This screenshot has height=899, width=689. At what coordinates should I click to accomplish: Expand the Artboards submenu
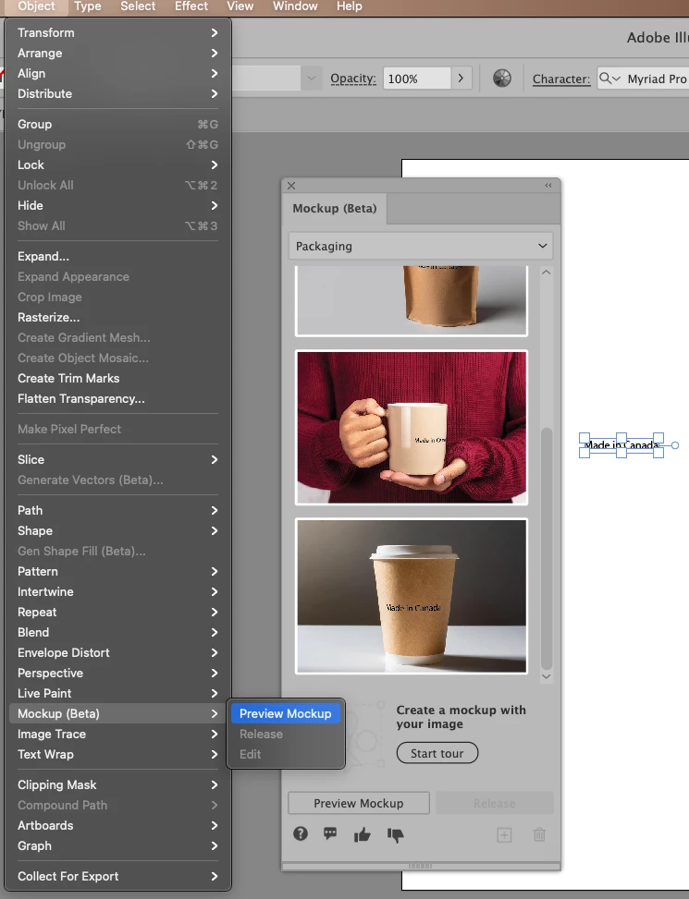point(214,826)
